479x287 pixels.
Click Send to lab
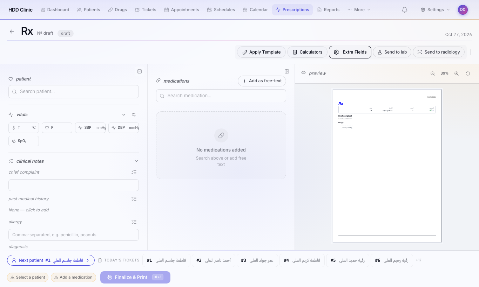392,52
